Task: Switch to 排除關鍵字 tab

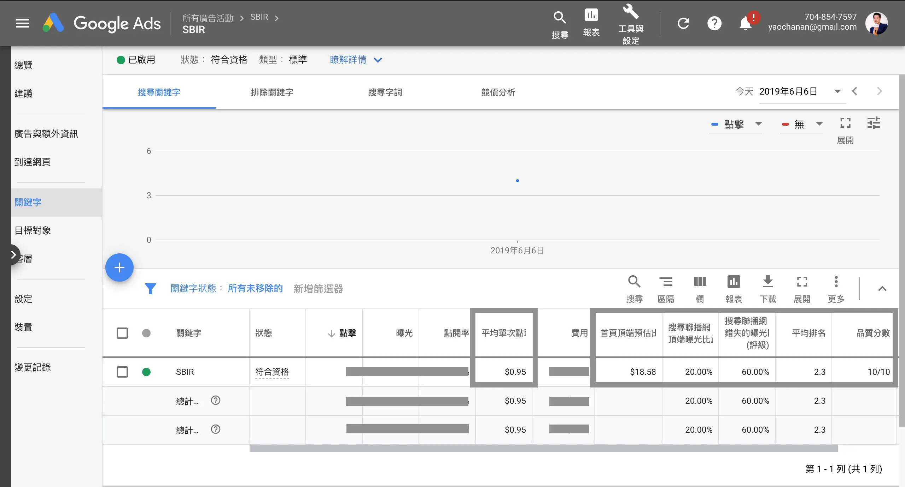Action: [272, 92]
